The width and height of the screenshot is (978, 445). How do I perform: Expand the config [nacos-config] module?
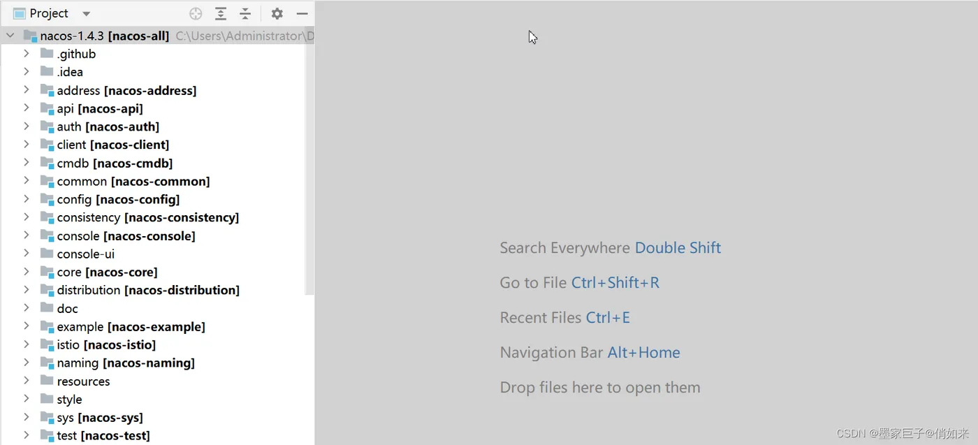[x=26, y=199]
